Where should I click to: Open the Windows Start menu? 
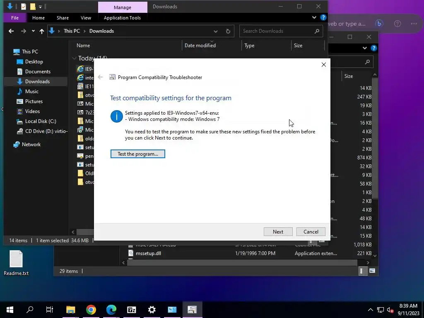click(10, 310)
